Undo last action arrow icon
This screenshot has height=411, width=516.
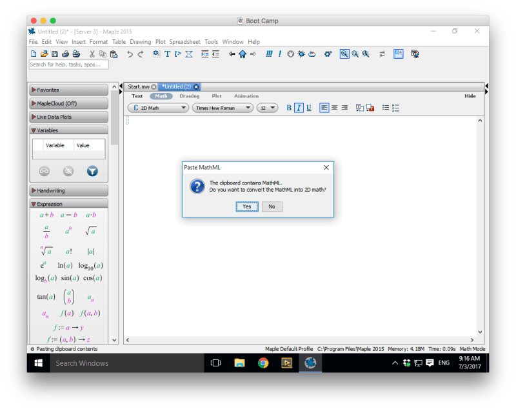130,54
